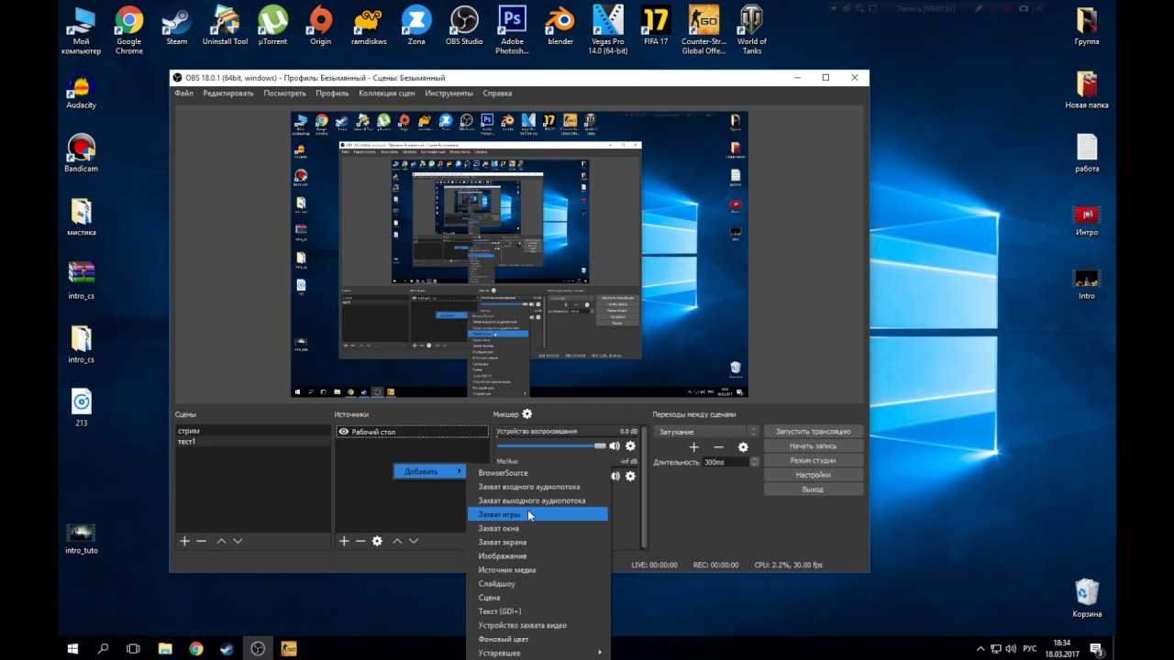The width and height of the screenshot is (1174, 660).
Task: Open the Микшер settings gear in the header
Action: point(526,414)
